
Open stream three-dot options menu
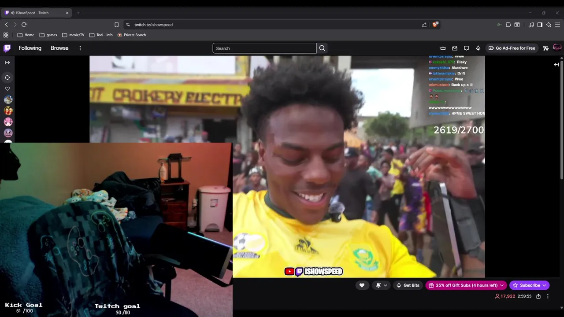click(548, 296)
